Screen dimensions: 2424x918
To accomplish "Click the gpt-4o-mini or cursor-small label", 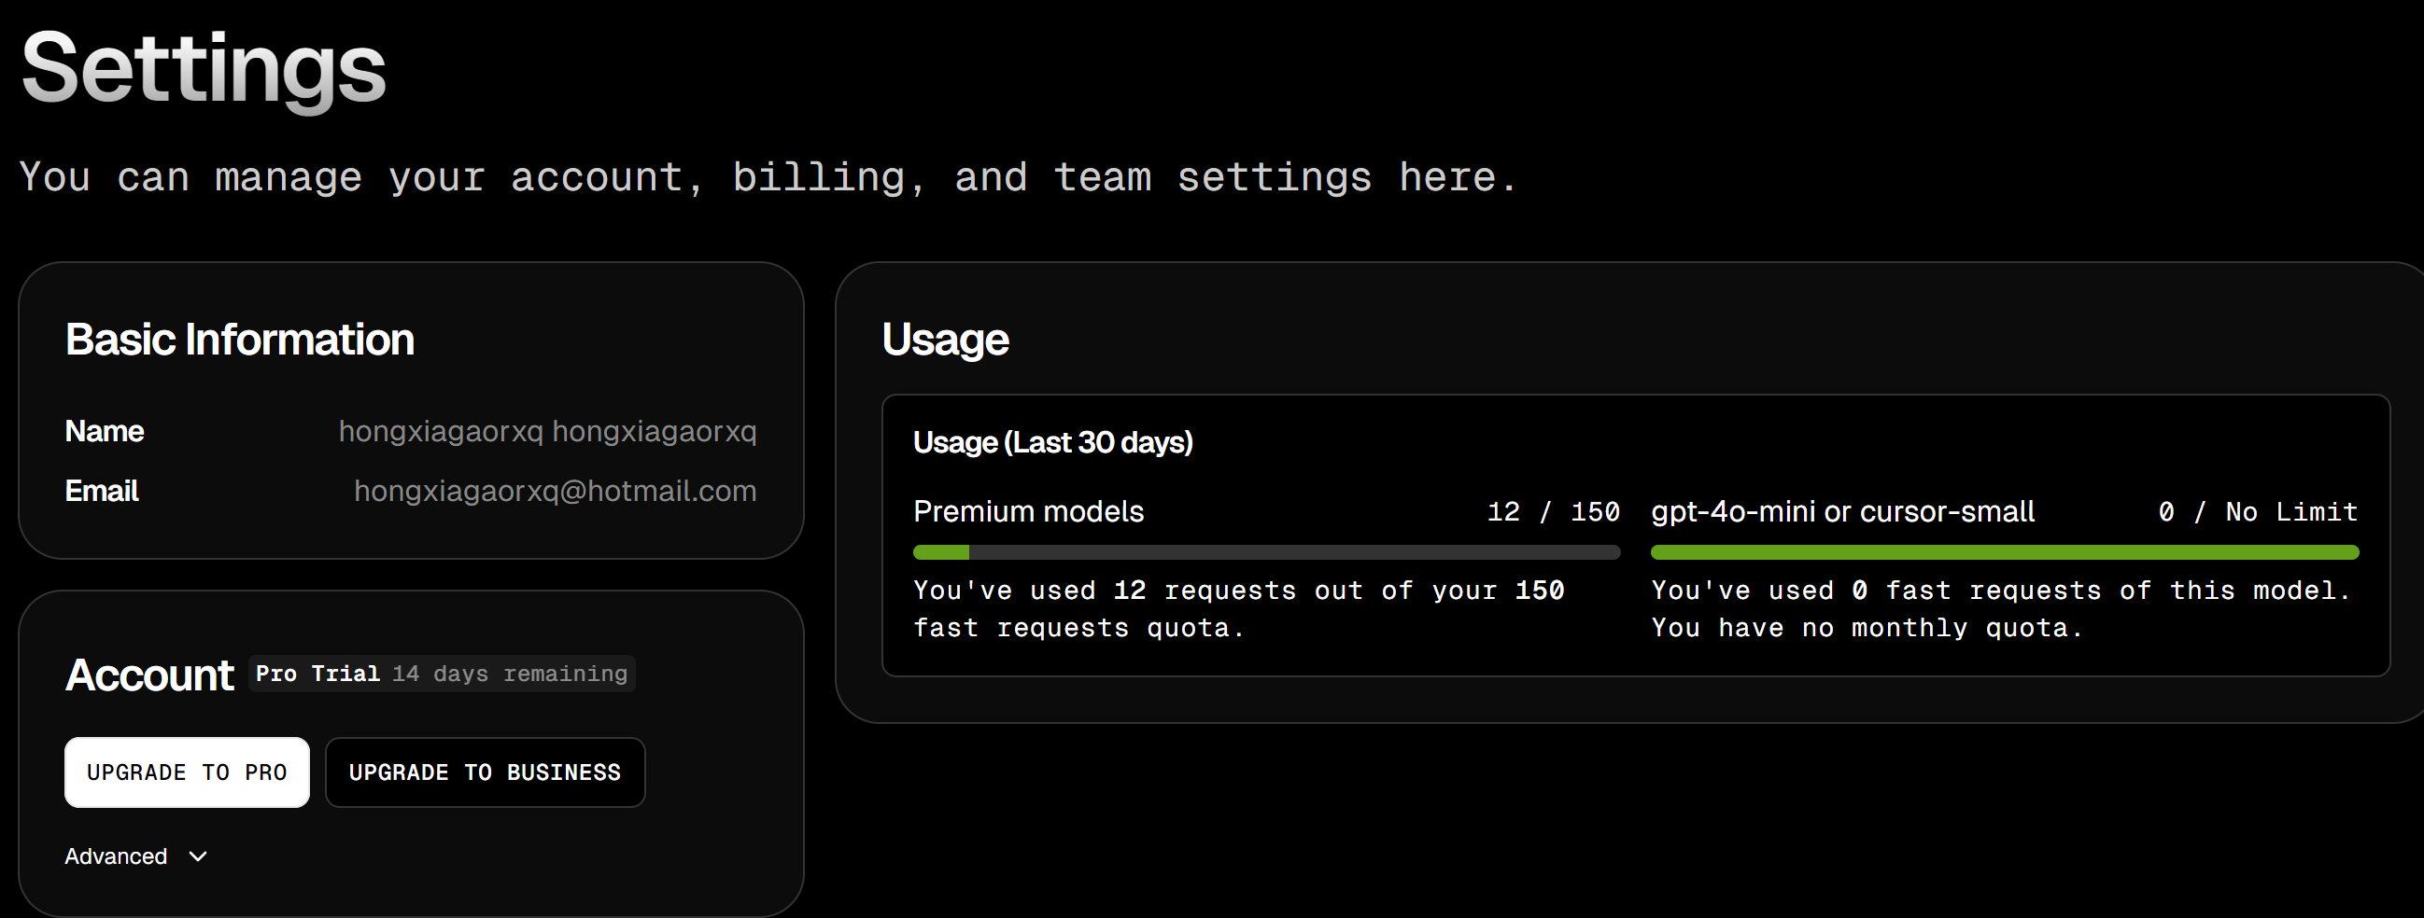I will point(1841,511).
